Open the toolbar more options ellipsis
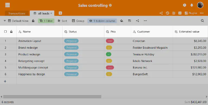The height and width of the screenshot is (105, 208). [145, 21]
